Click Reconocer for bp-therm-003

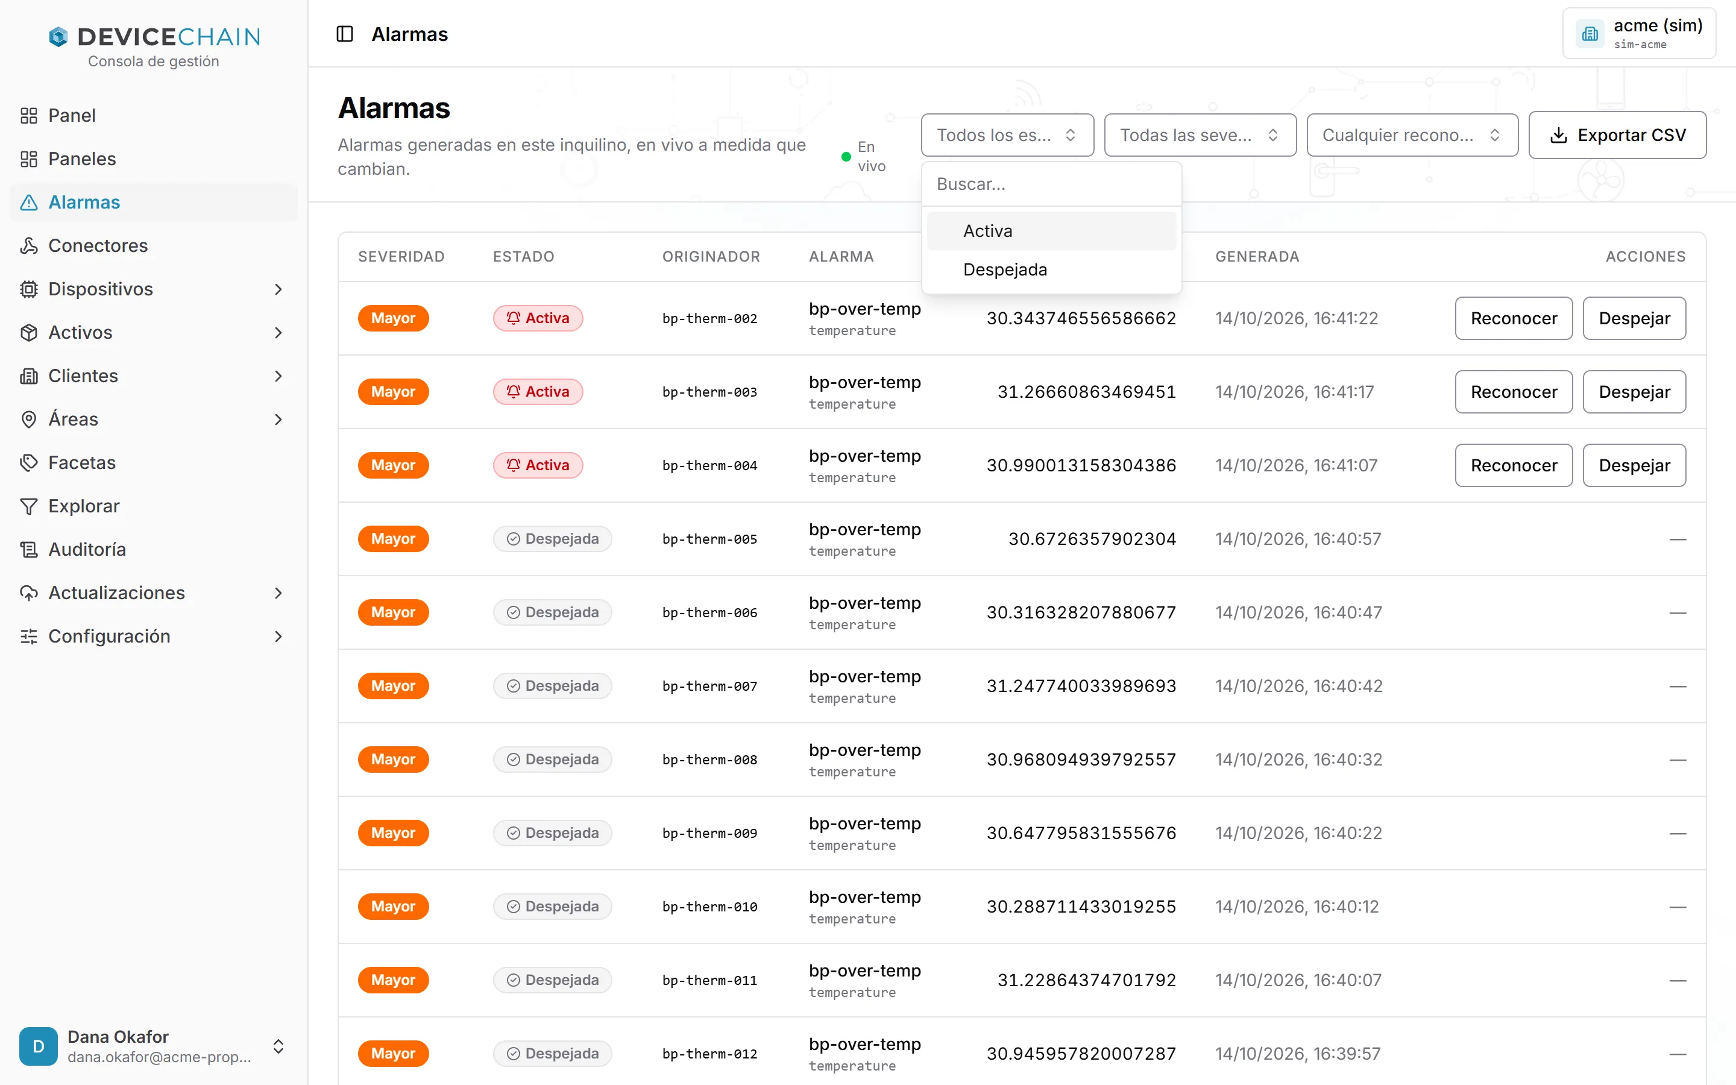1514,392
